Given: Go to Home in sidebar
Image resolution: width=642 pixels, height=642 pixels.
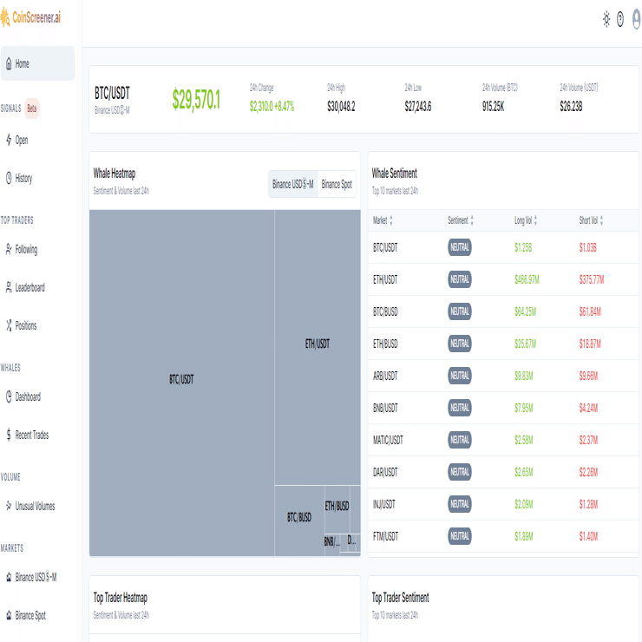Looking at the screenshot, I should [37, 63].
